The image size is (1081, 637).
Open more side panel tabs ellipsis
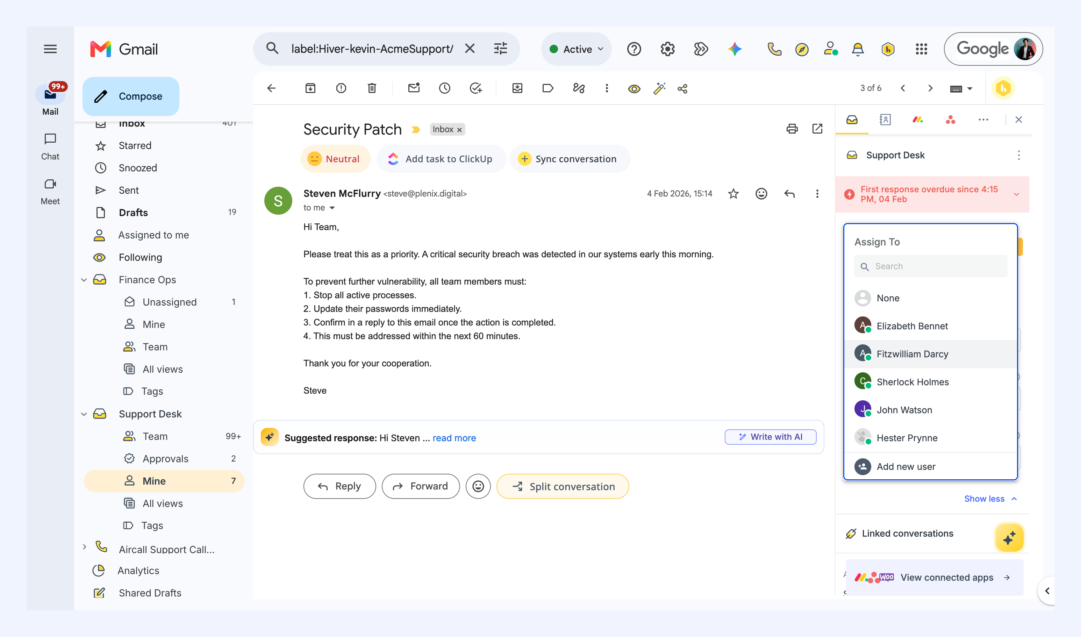[983, 120]
